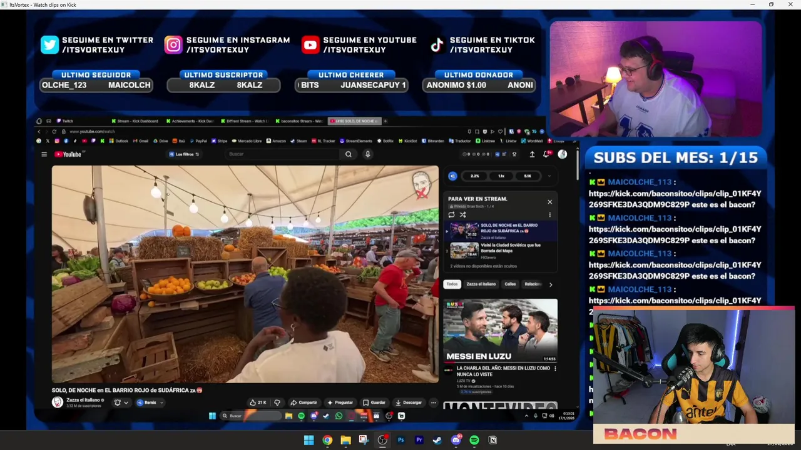The image size is (801, 450).
Task: Open Spotify from the outer taskbar
Action: 474,440
